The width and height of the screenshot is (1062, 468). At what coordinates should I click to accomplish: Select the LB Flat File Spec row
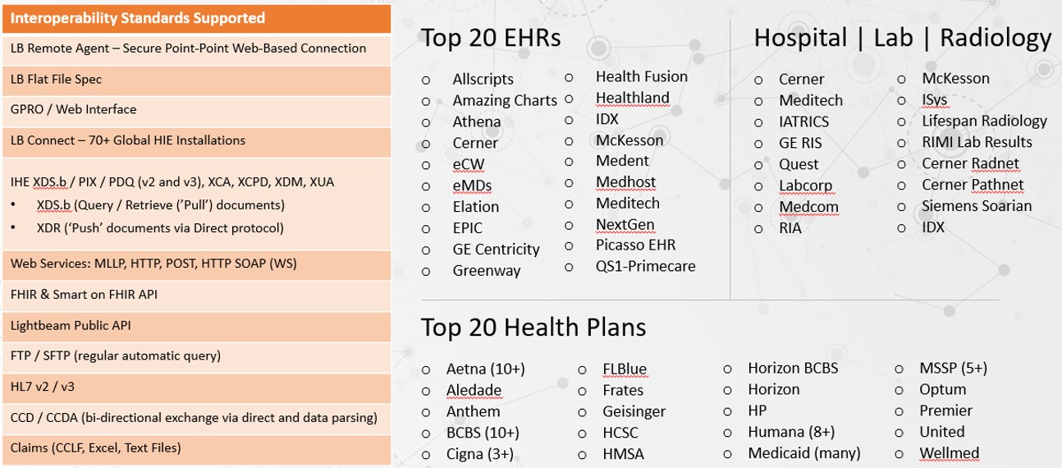(x=196, y=80)
